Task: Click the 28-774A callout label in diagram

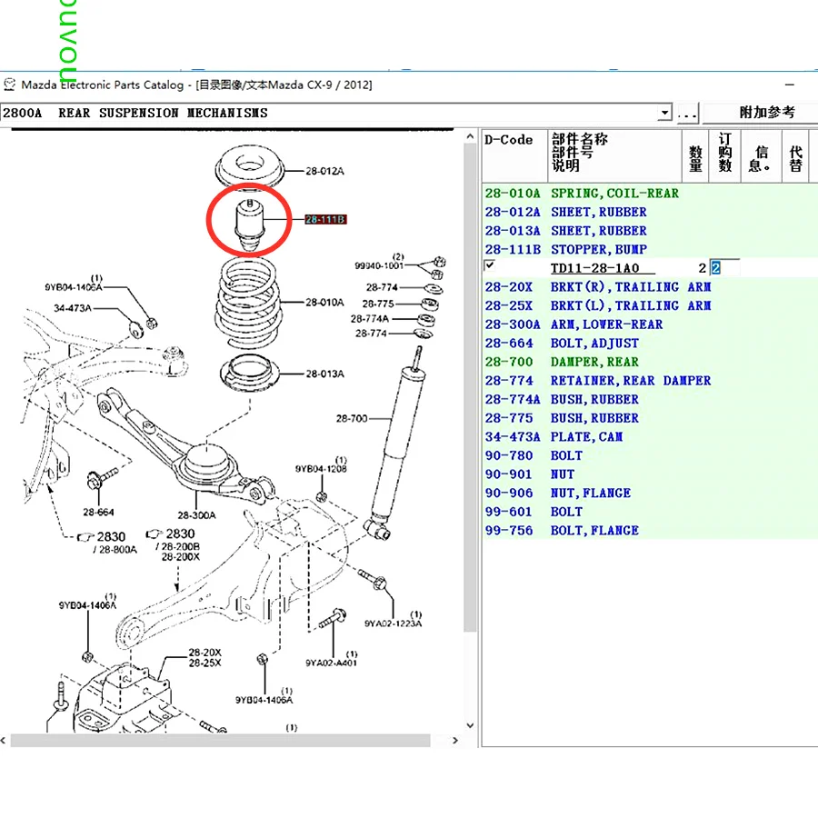Action: (x=370, y=319)
